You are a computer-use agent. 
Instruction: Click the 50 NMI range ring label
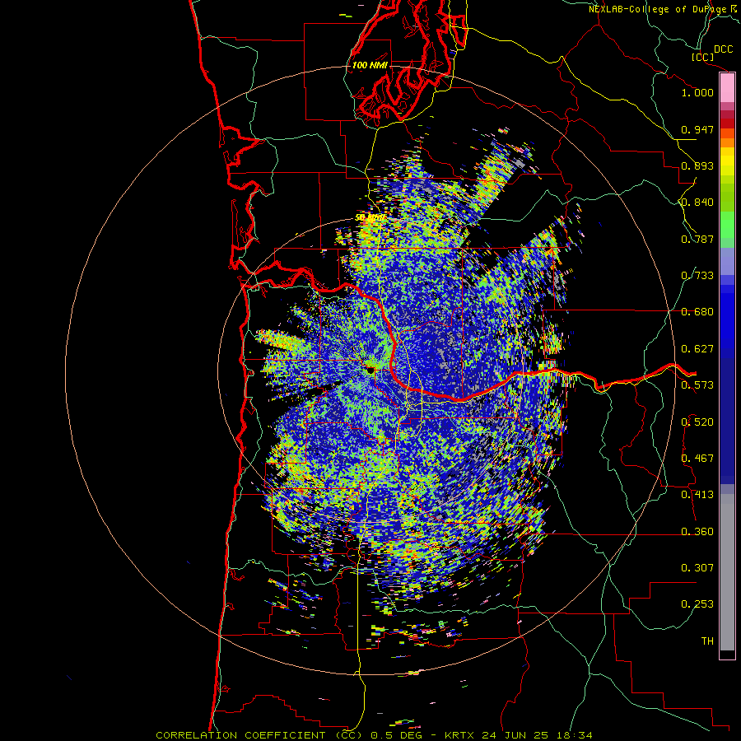coord(370,218)
